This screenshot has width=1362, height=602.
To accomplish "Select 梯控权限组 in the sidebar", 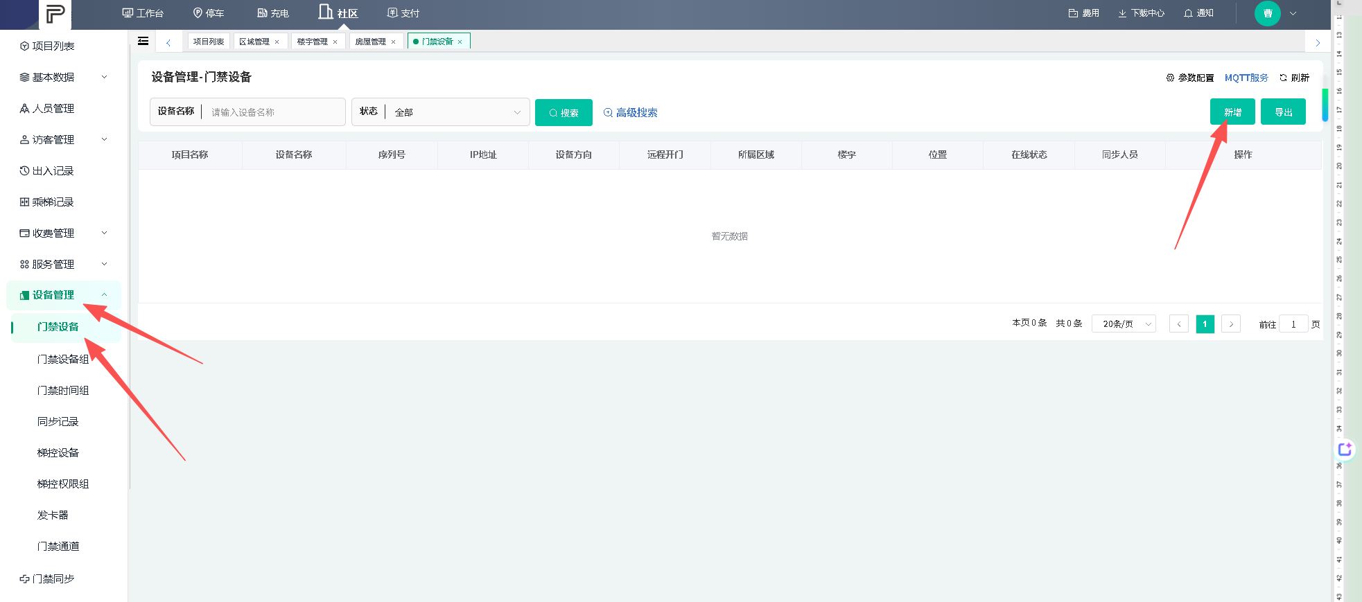I will 63,484.
